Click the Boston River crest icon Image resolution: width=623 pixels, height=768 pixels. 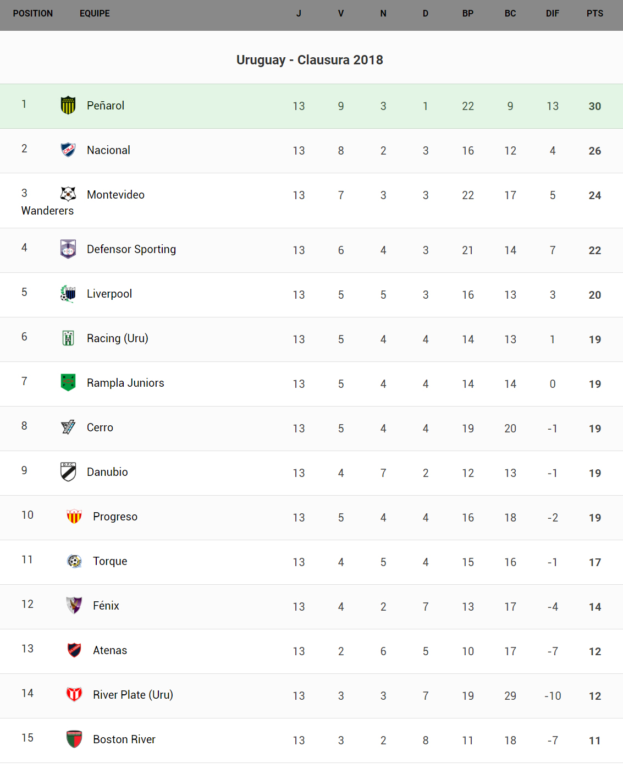click(x=74, y=739)
